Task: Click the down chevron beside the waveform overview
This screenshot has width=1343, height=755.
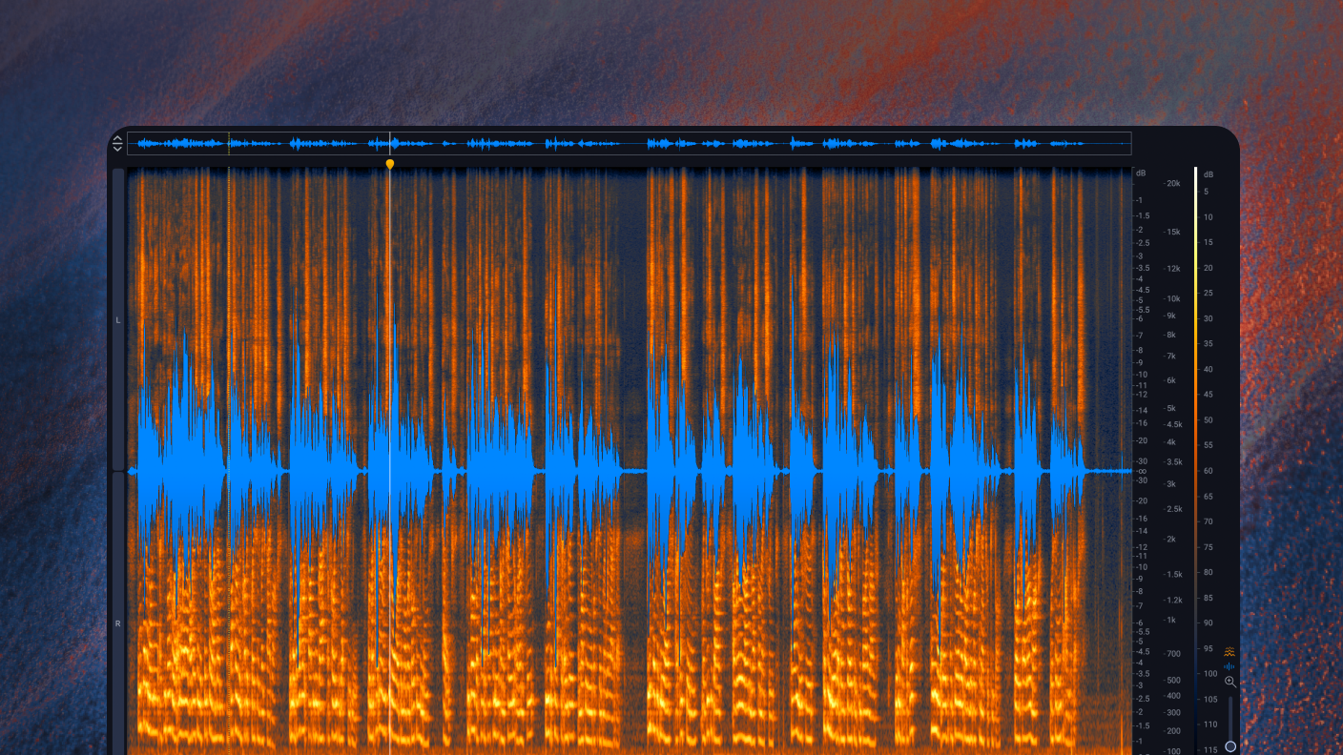Action: coord(117,149)
